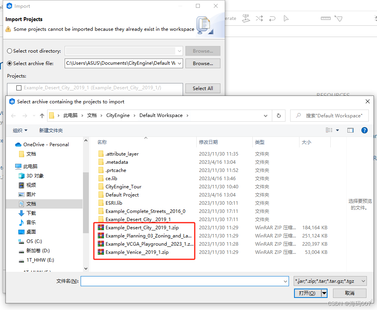Click 文档 breadcrumb in address bar
Image resolution: width=377 pixels, height=310 pixels.
coord(92,115)
